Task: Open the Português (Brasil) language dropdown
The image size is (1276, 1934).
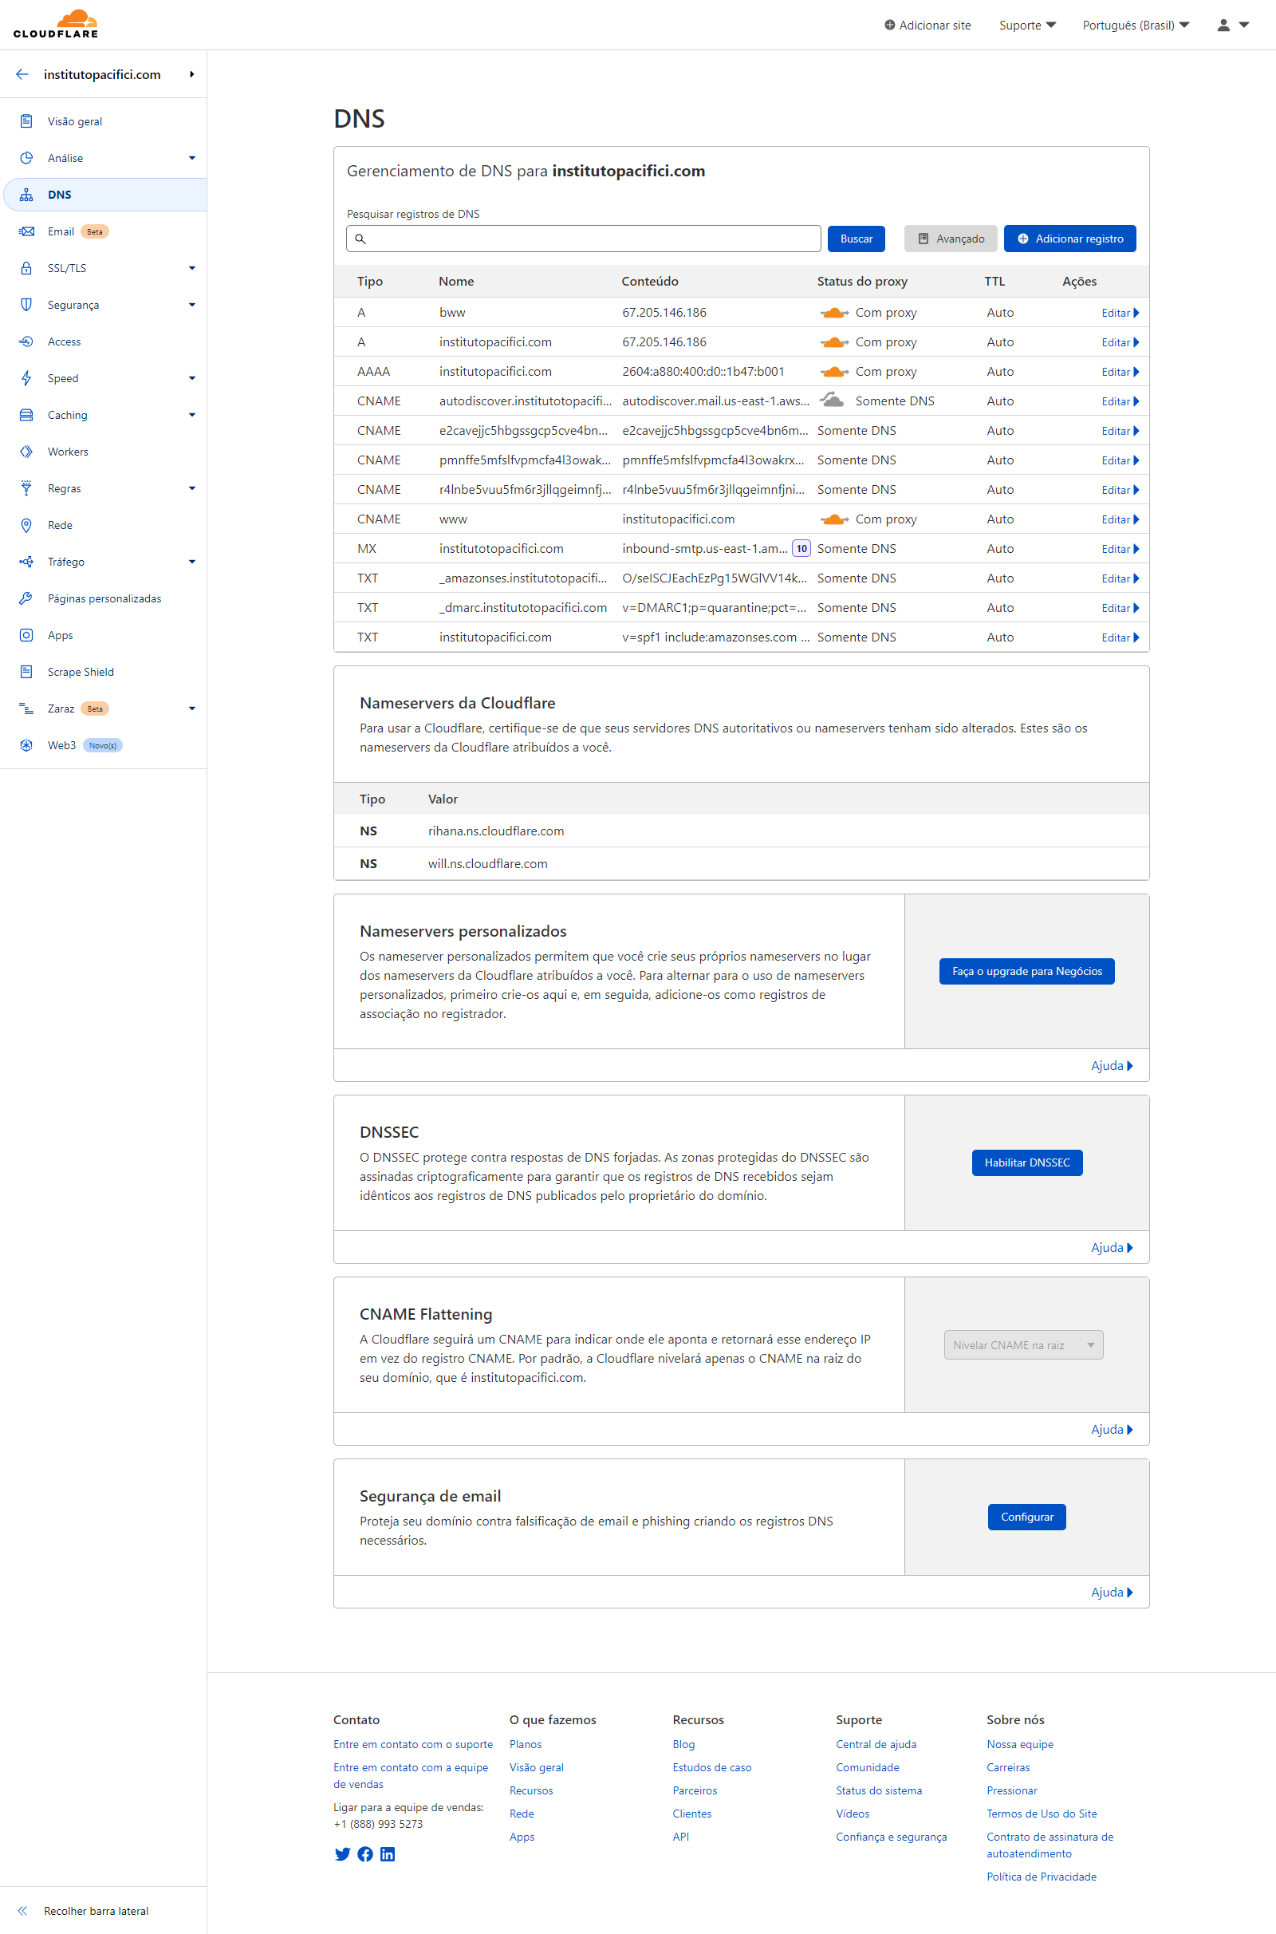Action: pos(1135,26)
